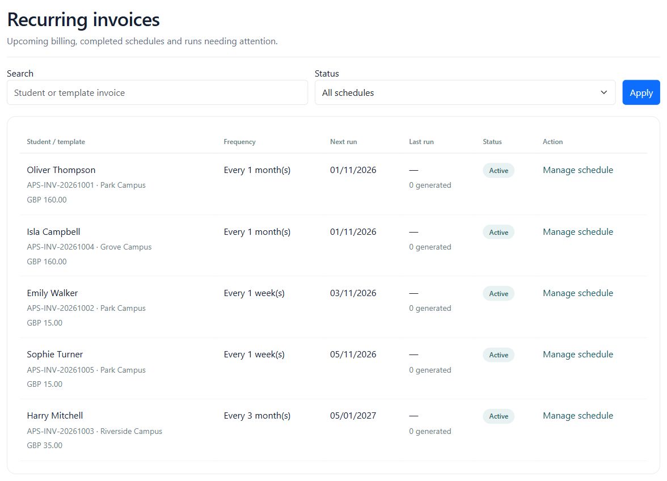This screenshot has height=481, width=667.
Task: Click the Active badge in Harry Mitchell's row
Action: tap(498, 416)
